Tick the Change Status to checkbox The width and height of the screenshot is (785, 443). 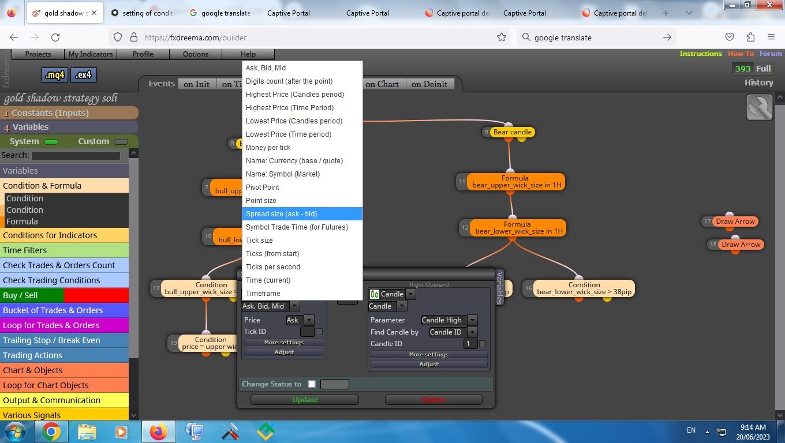(x=312, y=384)
